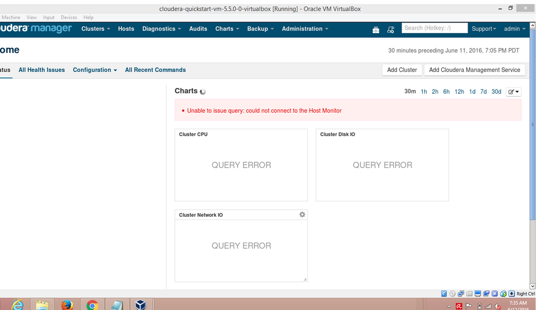The image size is (551, 310).
Task: Expand the Administration dropdown menu
Action: point(305,29)
